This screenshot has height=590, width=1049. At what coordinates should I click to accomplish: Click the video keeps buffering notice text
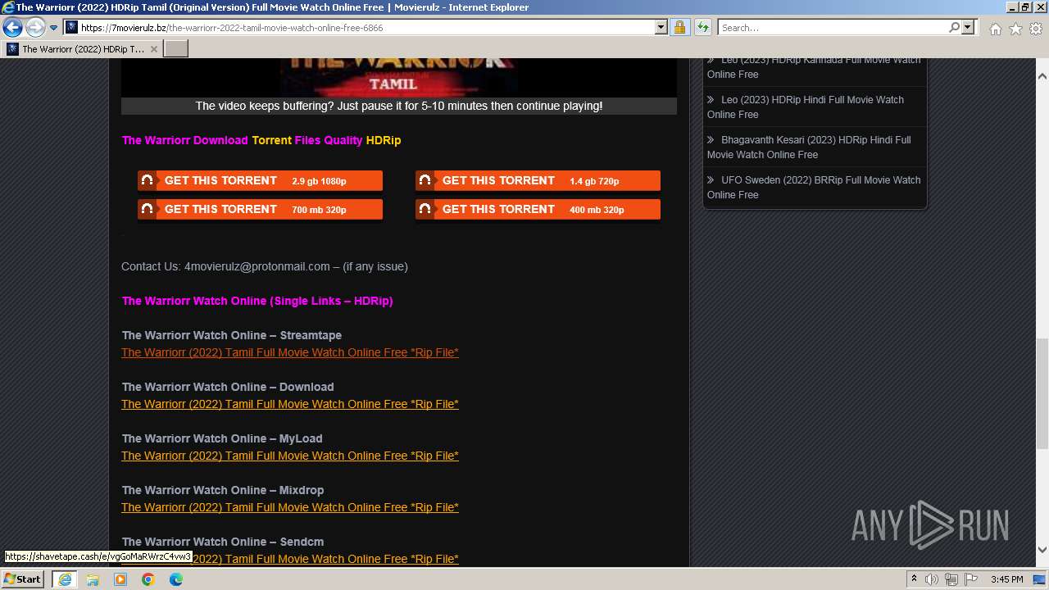[x=399, y=106]
